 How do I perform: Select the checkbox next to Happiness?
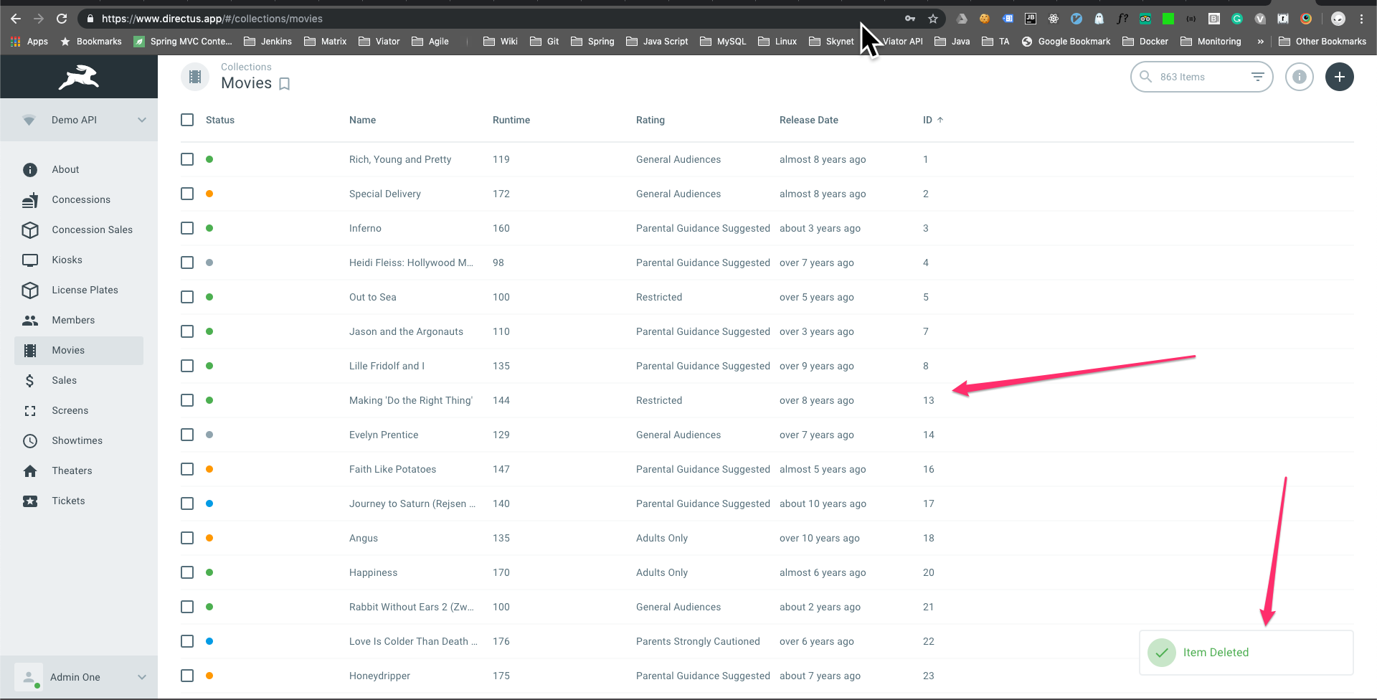click(x=186, y=572)
